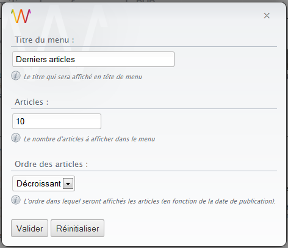The width and height of the screenshot is (288, 248).
Task: Click the 'Articles :' section label
Action: (x=32, y=102)
